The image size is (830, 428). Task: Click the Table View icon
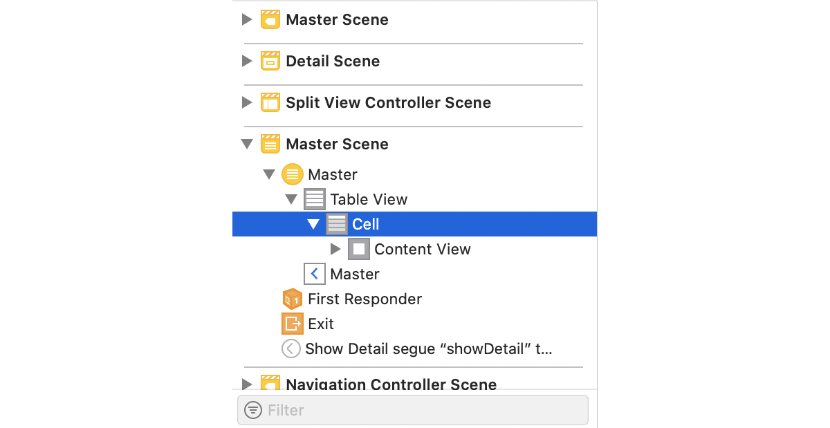pyautogui.click(x=314, y=199)
